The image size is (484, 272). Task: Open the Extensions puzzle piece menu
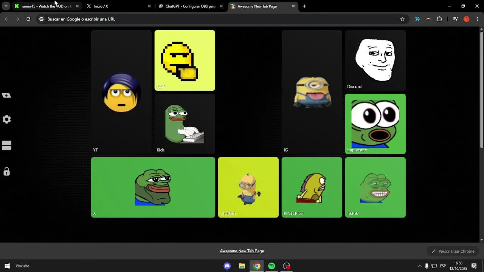pyautogui.click(x=439, y=19)
